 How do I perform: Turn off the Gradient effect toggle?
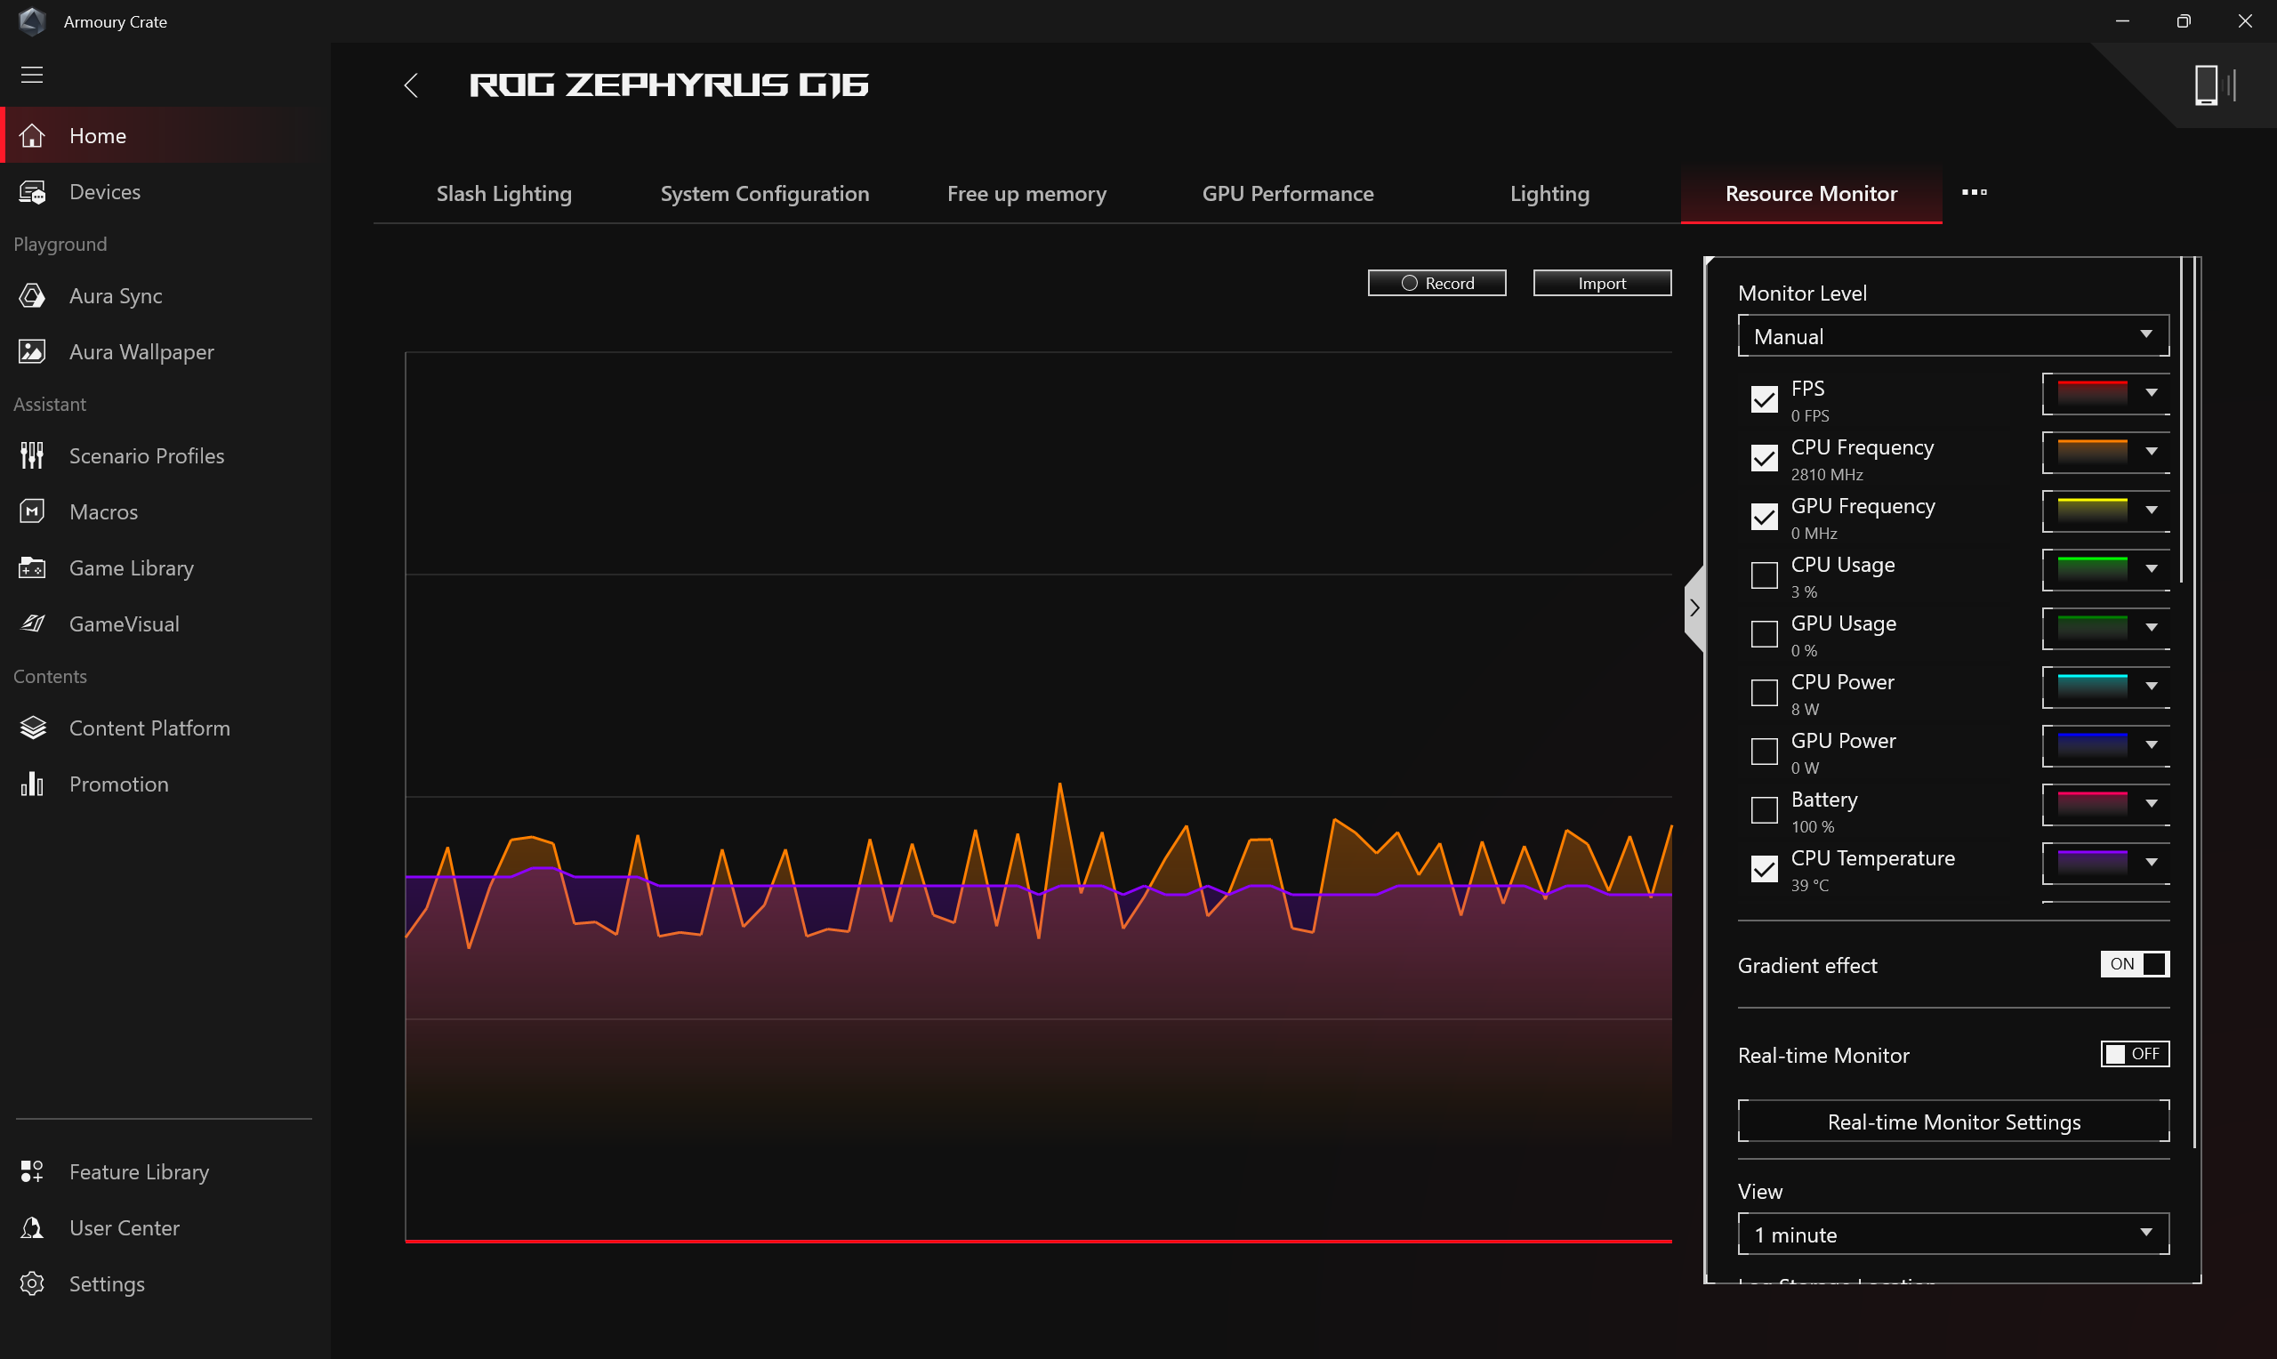(2134, 963)
